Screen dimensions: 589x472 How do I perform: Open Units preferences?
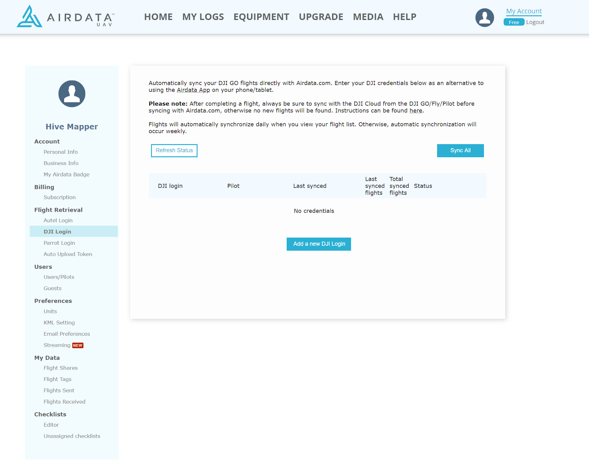(50, 311)
